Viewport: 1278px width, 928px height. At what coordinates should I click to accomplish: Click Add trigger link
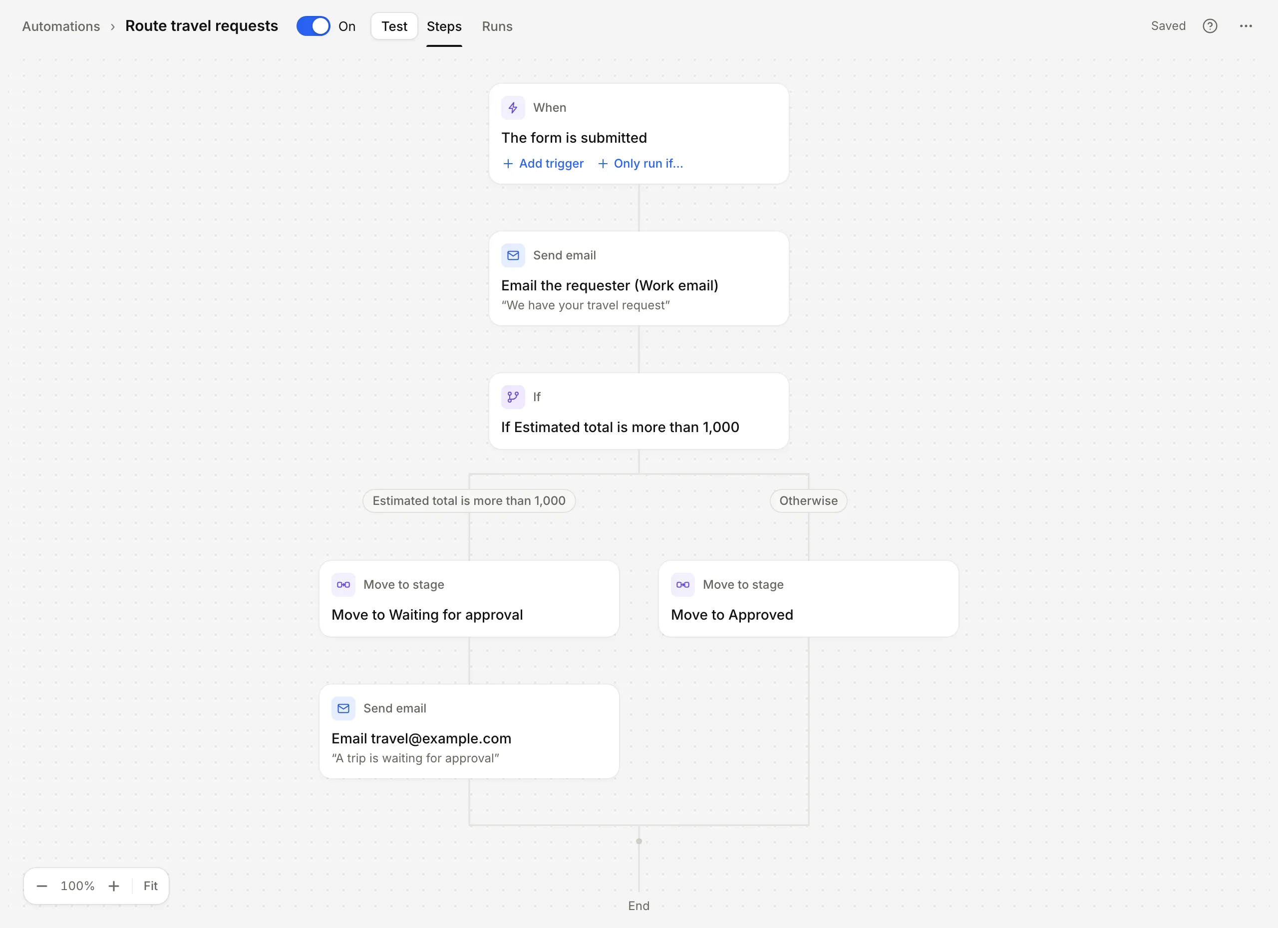543,163
